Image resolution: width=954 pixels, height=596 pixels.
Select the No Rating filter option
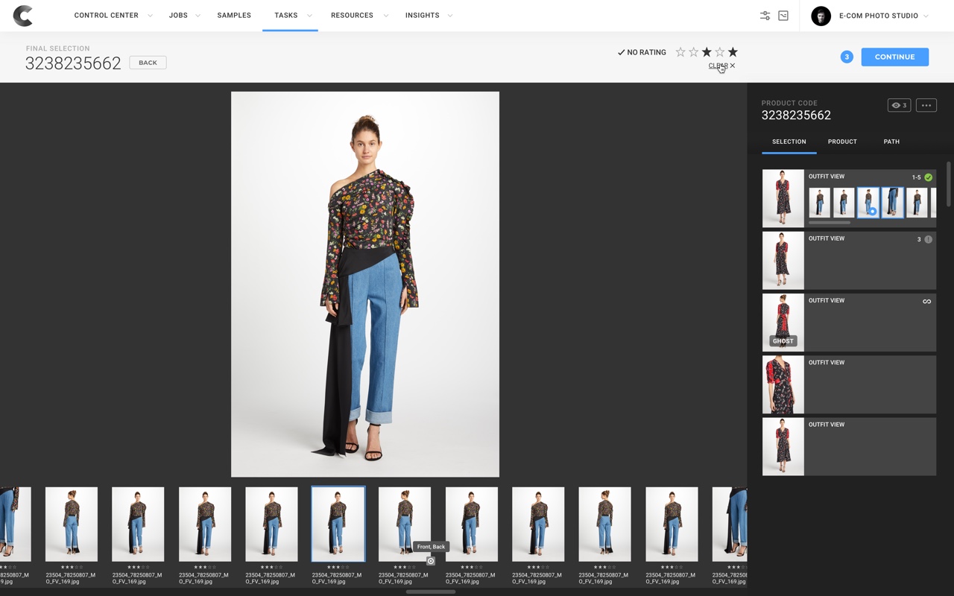642,52
